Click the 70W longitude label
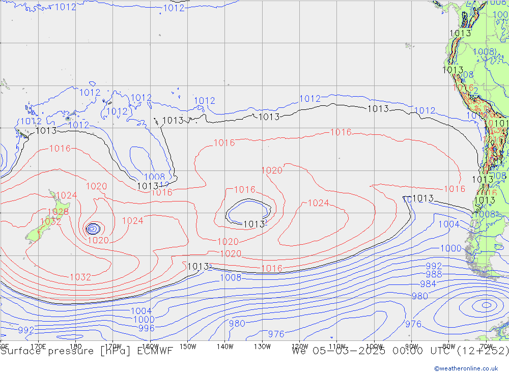The width and height of the screenshot is (509, 373). tap(486, 347)
